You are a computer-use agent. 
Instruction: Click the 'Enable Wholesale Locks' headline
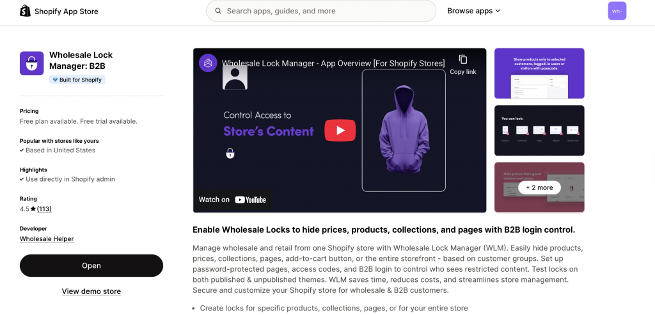[x=384, y=230]
